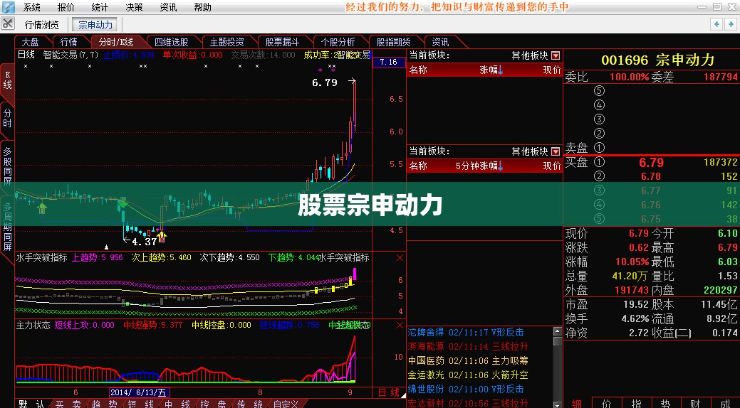Viewport: 740px width, 408px height.
Task: Open 金运激光 火箭升空 news item
Action: pos(468,375)
